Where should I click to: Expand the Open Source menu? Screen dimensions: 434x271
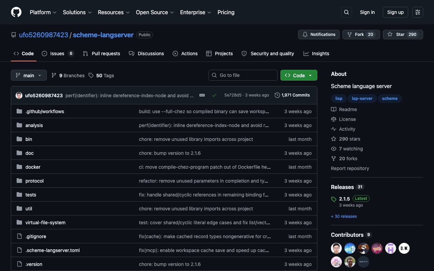(155, 12)
